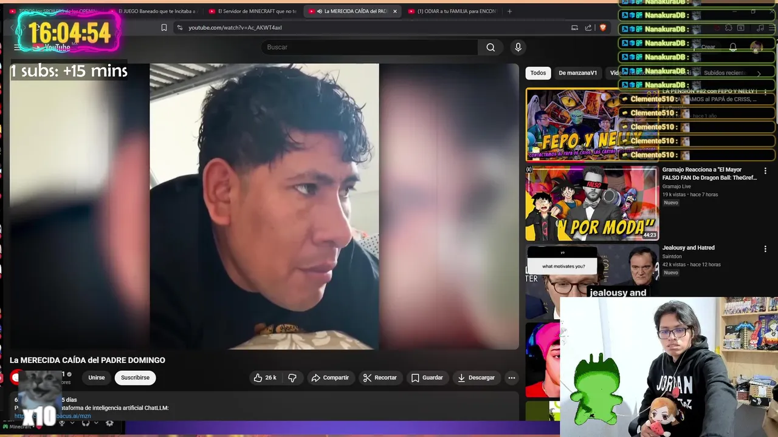Click the YouTube search magnifier button
778x437 pixels.
pyautogui.click(x=491, y=47)
